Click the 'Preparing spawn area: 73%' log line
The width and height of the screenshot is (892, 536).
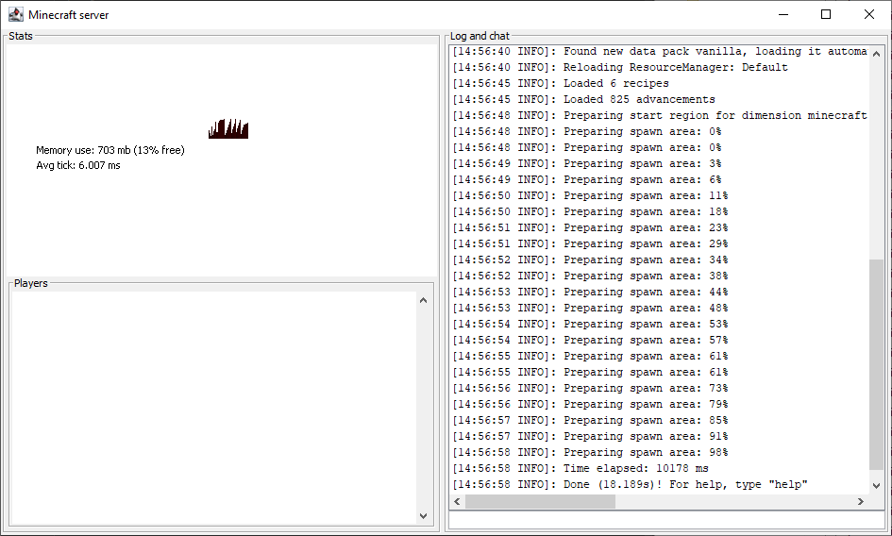591,388
